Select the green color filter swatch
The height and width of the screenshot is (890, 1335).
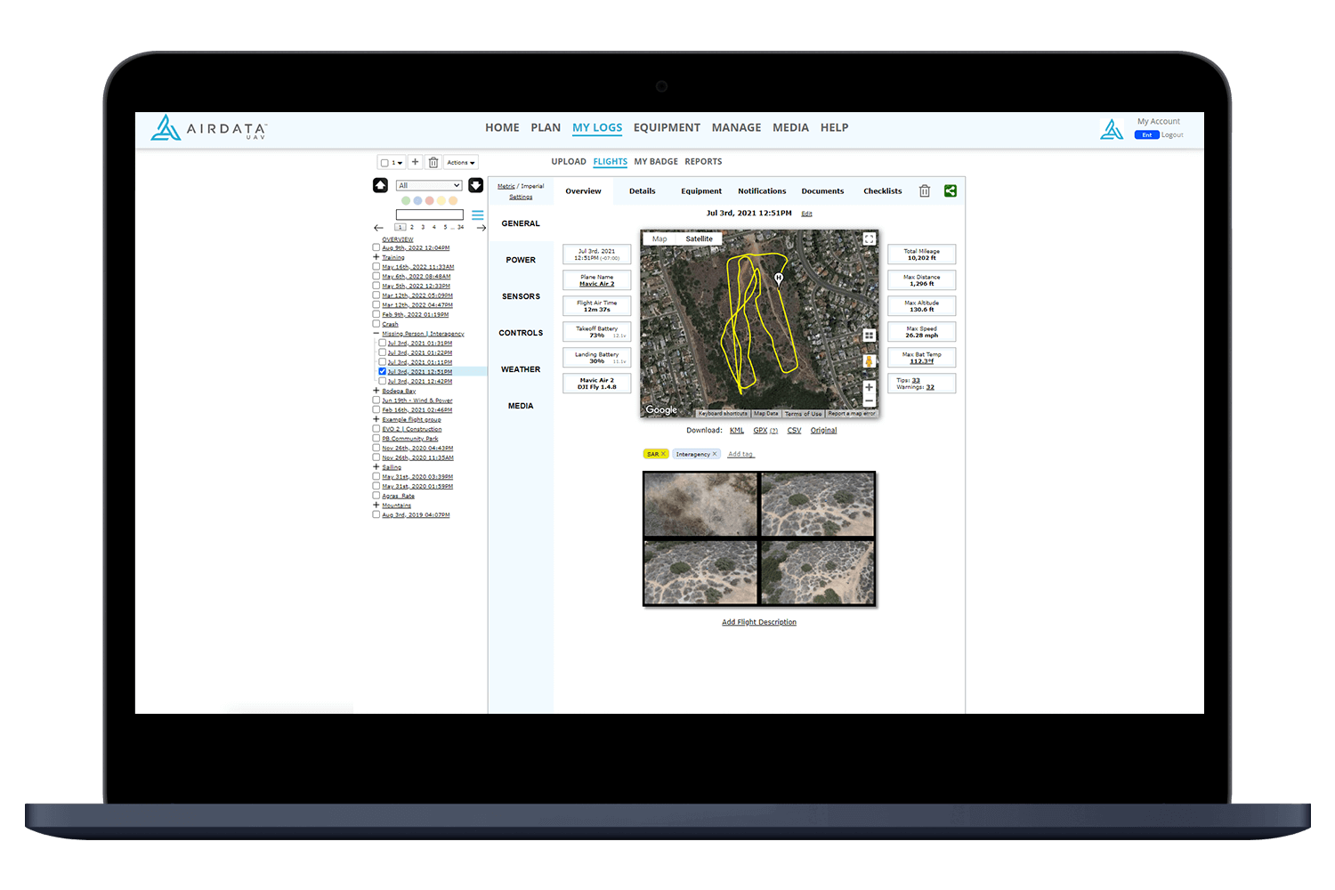[406, 200]
